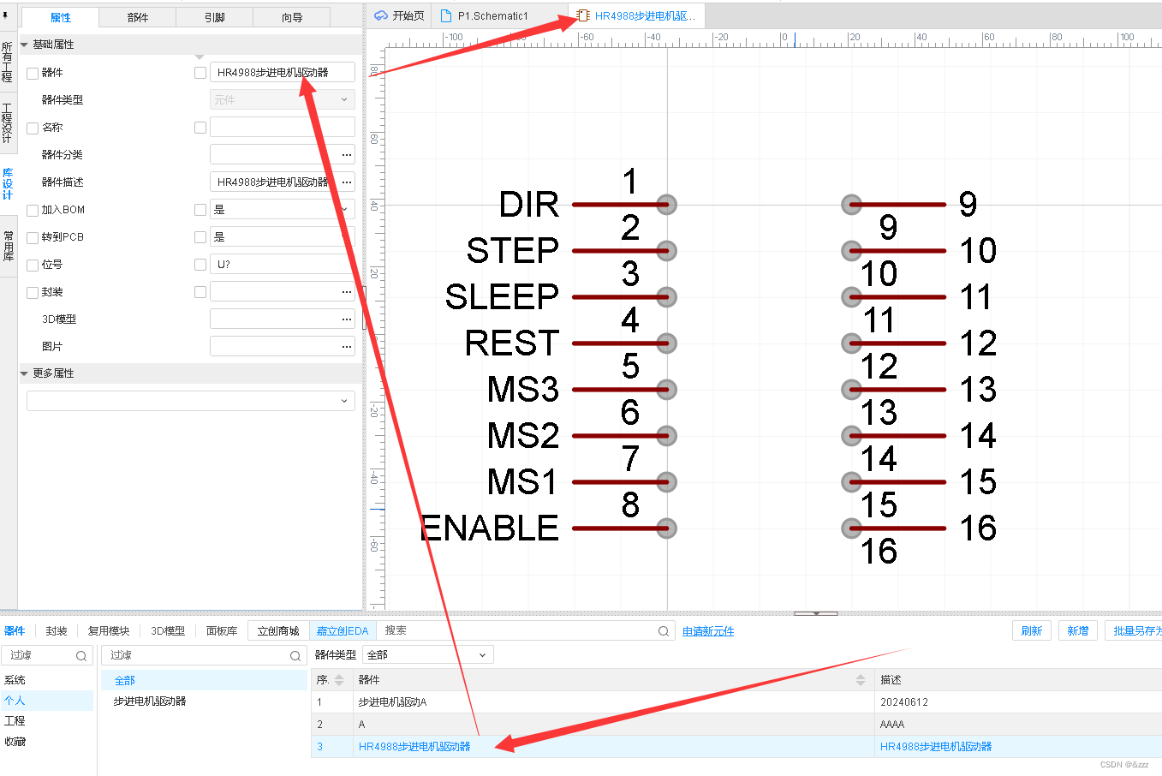Open the browse button for 器件描述
Screen dimensions: 1162x776
coord(347,182)
